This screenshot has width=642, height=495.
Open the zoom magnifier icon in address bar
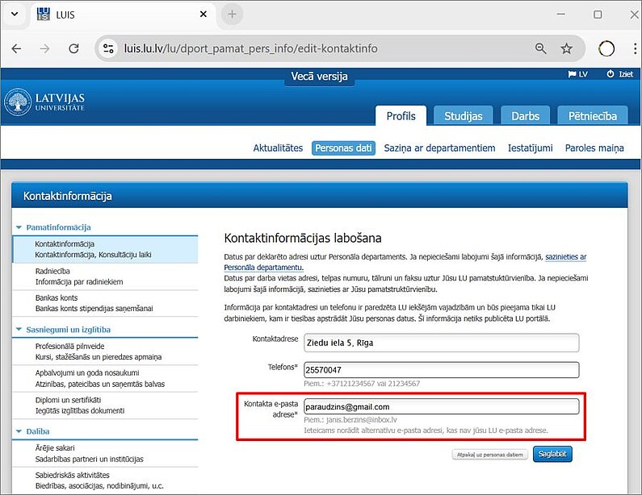[541, 48]
